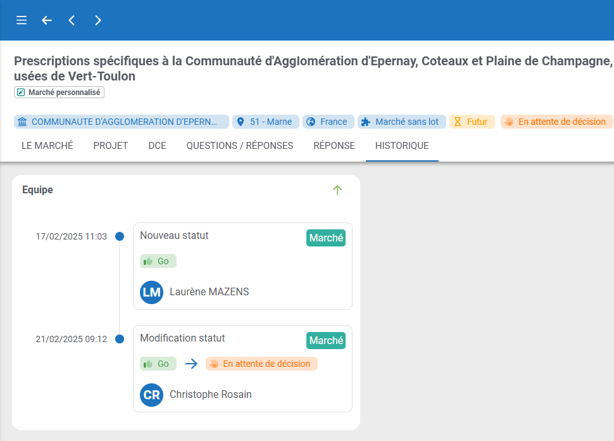
Task: Click the France country chip
Action: [327, 122]
